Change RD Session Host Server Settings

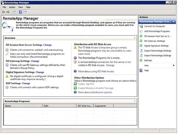[x=48, y=45]
